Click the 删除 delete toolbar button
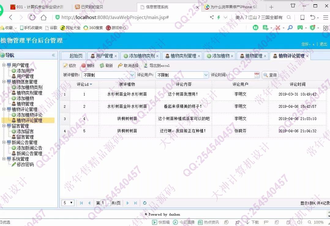 click(88, 66)
